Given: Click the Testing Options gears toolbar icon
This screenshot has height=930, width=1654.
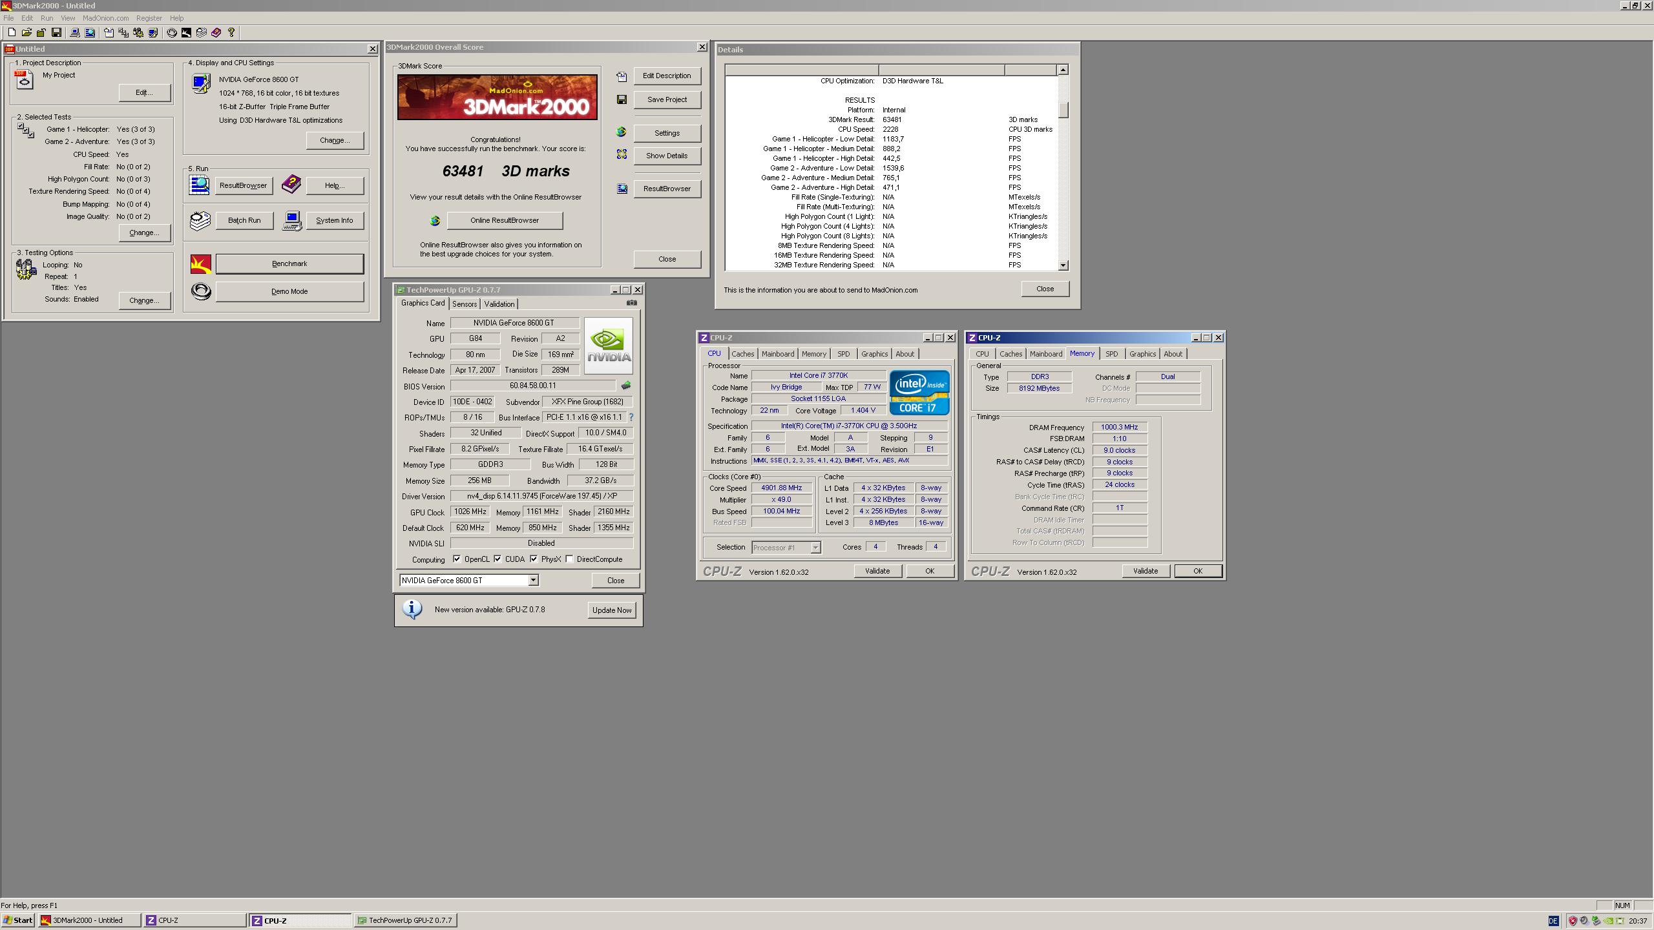Looking at the screenshot, I should pyautogui.click(x=138, y=32).
